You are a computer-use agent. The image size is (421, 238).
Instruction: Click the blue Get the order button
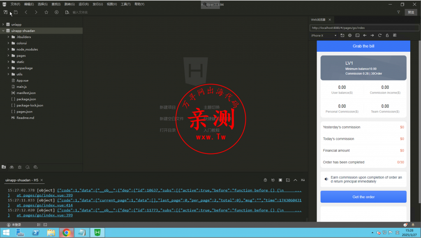[x=363, y=197]
